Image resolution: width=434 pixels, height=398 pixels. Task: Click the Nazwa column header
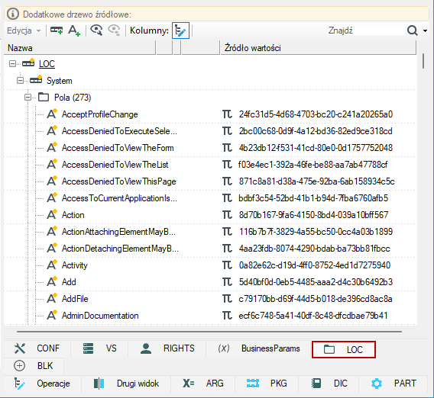pyautogui.click(x=79, y=48)
